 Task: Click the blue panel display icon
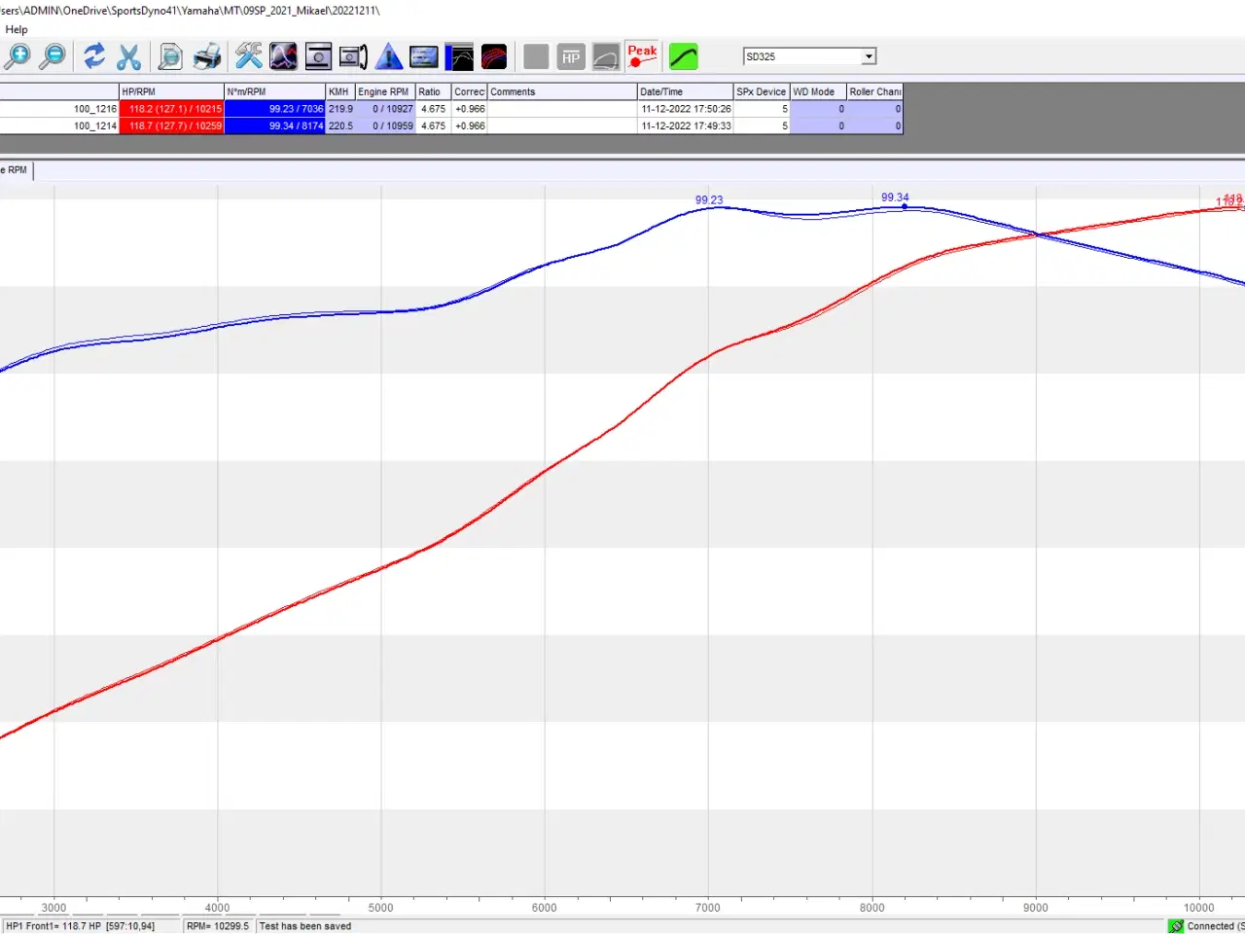pos(424,56)
